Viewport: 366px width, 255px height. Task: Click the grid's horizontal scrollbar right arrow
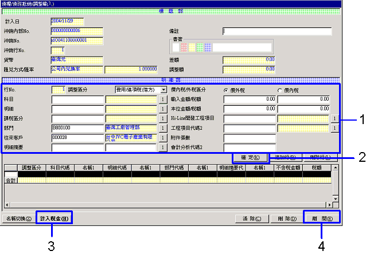[x=329, y=205]
